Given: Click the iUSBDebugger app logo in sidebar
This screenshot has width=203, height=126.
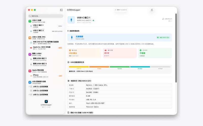Looking at the screenshot, I should (x=46, y=102).
